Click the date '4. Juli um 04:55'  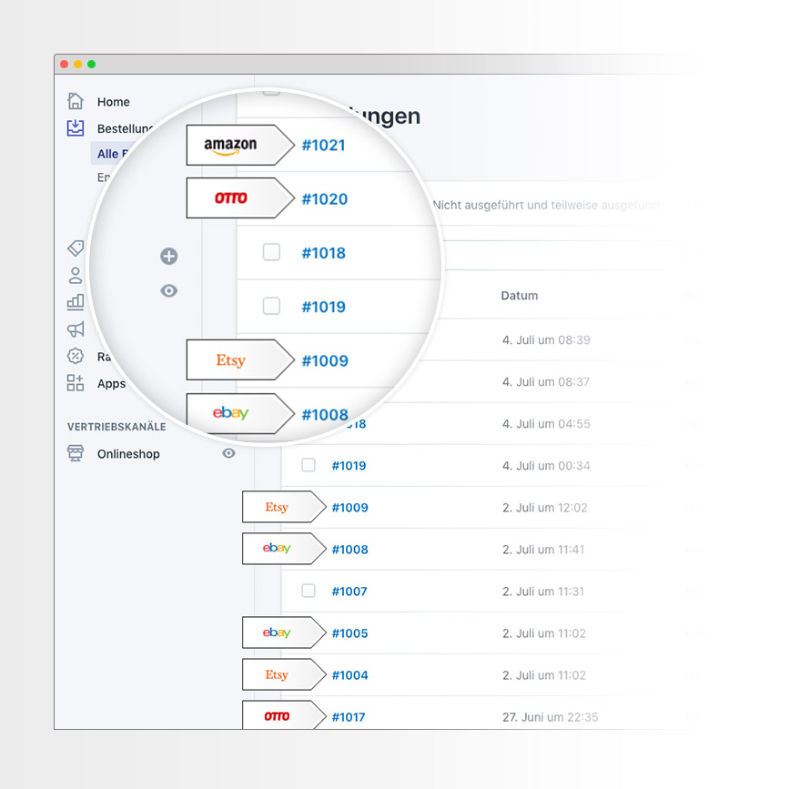point(546,424)
